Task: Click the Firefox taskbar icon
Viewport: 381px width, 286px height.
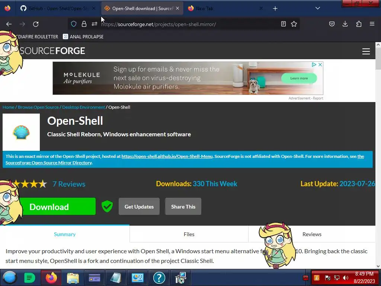Action: click(x=51, y=277)
